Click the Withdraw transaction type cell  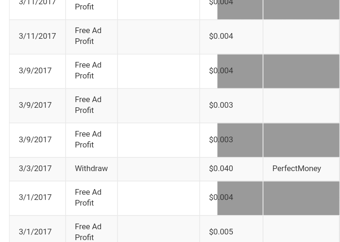91,169
